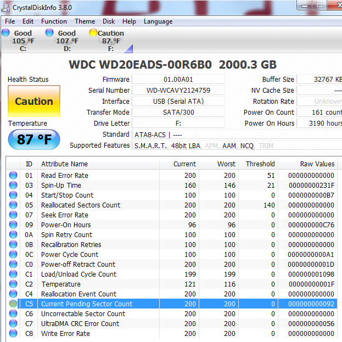Click the Power On Count value field
Screen dimensions: 342x342
click(319, 113)
